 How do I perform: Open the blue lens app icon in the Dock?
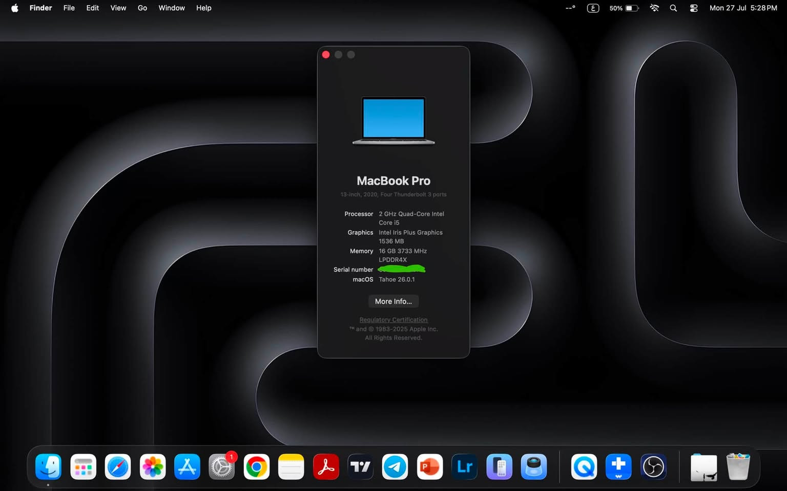coord(534,466)
